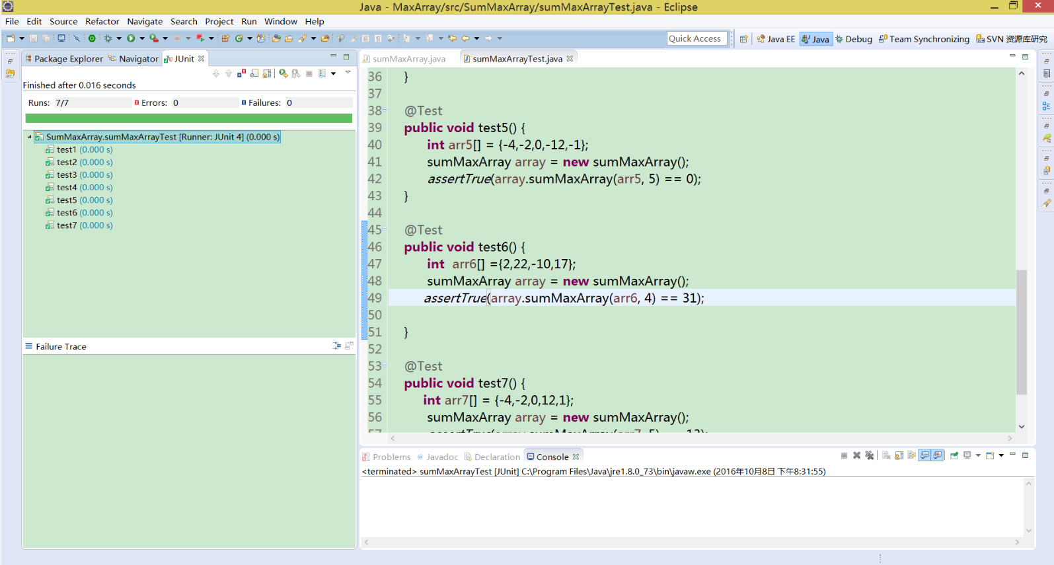Close the sumMaxArrayTest.java editor tab
Image resolution: width=1054 pixels, height=565 pixels.
[x=570, y=59]
